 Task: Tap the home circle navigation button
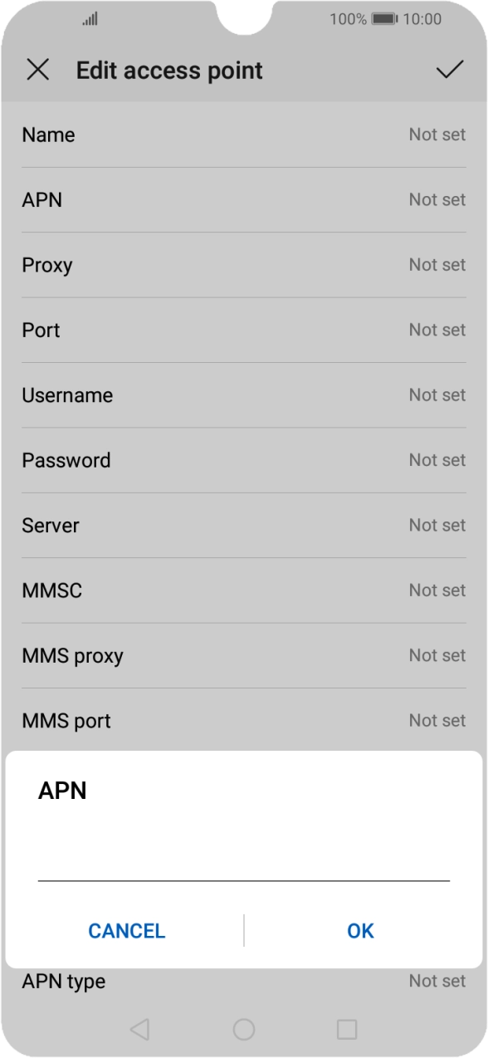click(x=244, y=1028)
